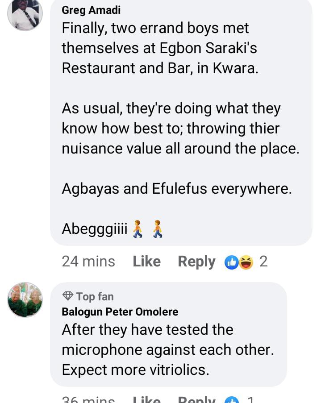Click the Top fan label
The width and height of the screenshot is (321, 403).
95,296
